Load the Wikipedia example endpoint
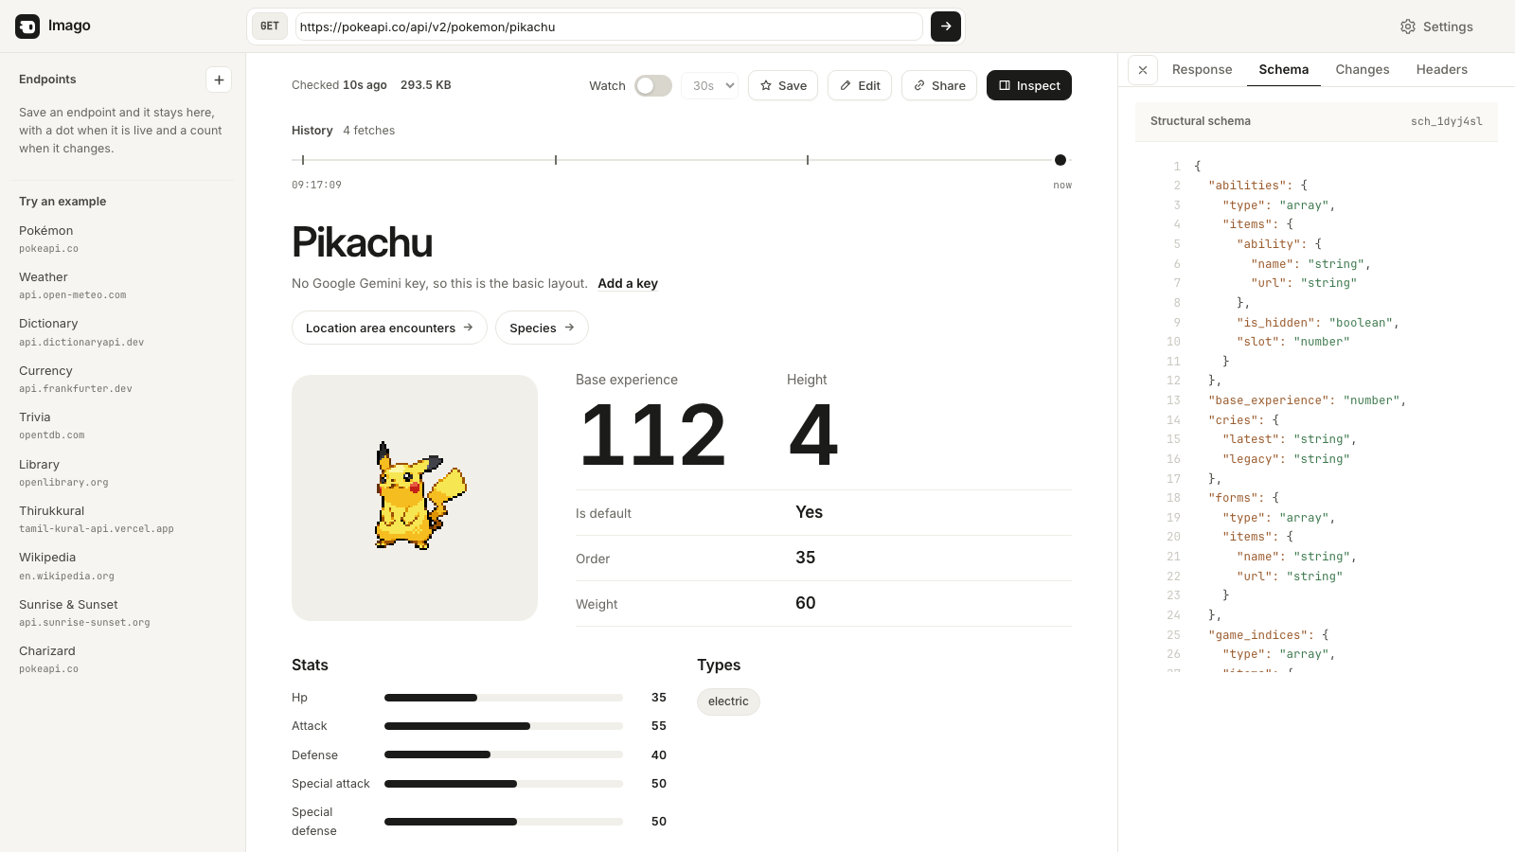The image size is (1515, 852). point(123,565)
